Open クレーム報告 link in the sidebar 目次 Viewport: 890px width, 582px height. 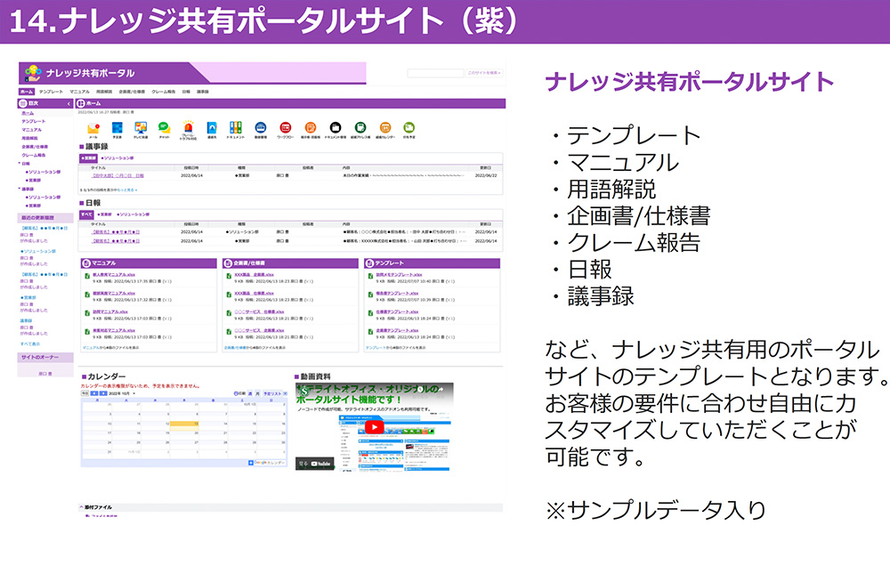pos(34,155)
